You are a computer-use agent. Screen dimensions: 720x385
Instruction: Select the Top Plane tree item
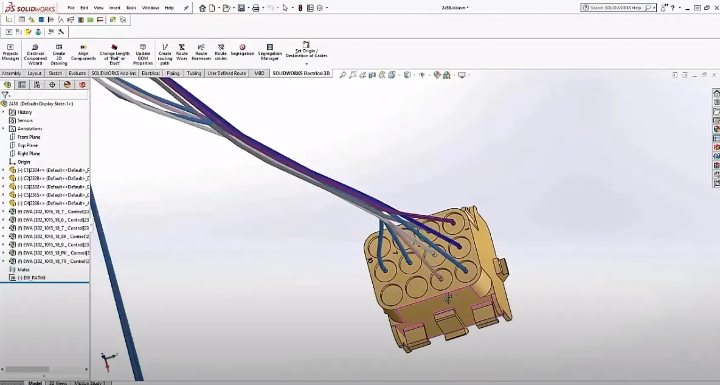click(24, 145)
